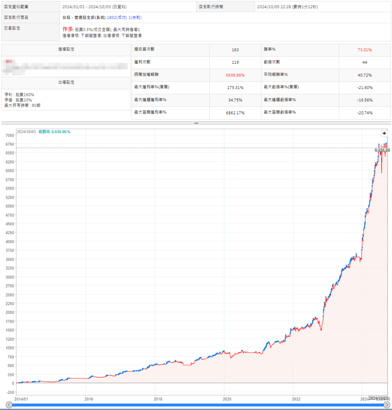Select the 最大持有時間 : 90期 line

tap(22, 105)
